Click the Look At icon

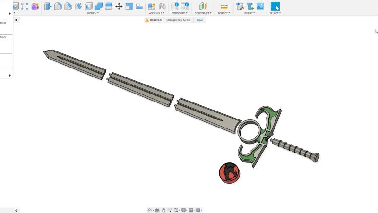[x=157, y=210]
